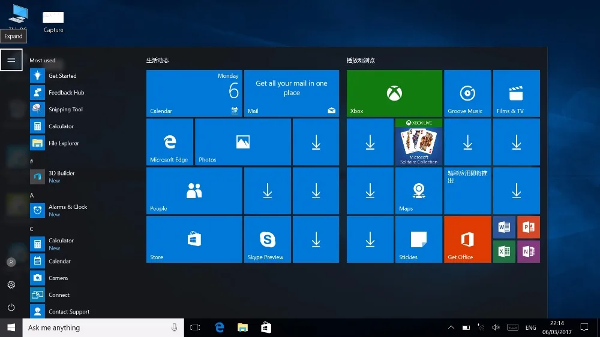This screenshot has height=337, width=600.
Task: Open the Stickies tile
Action: pos(419,239)
